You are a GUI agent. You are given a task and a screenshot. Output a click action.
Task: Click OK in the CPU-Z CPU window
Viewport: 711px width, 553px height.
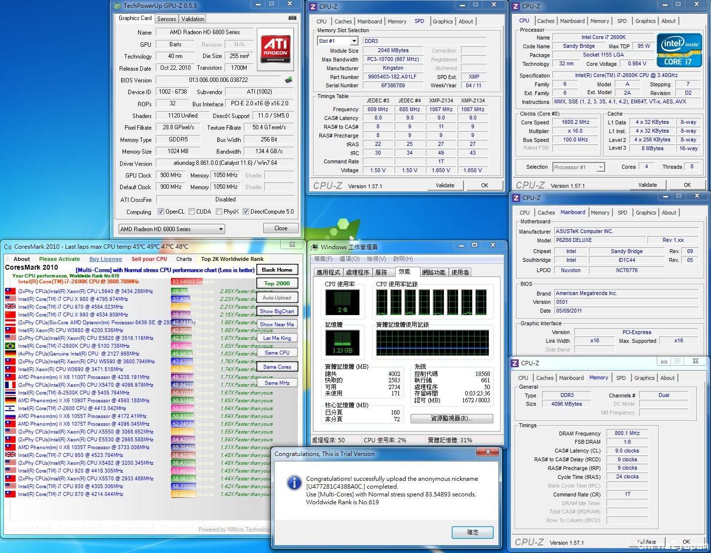(687, 185)
